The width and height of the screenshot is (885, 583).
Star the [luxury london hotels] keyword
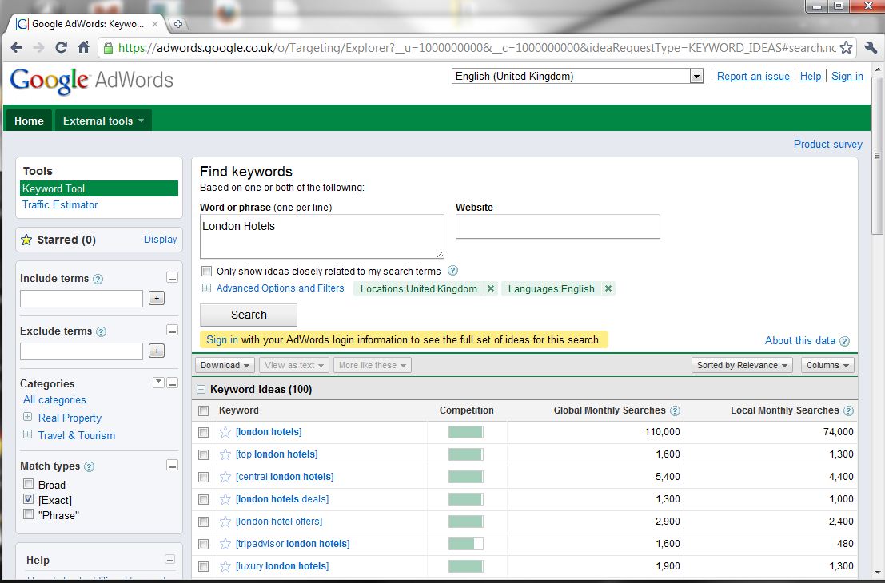pyautogui.click(x=225, y=566)
